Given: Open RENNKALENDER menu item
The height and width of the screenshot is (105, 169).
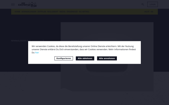Looking at the screenshot, I should click(x=29, y=12).
